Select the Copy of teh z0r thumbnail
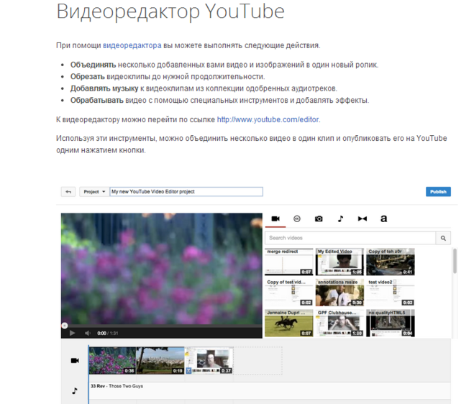Image resolution: width=474 pixels, height=404 pixels. point(391,262)
